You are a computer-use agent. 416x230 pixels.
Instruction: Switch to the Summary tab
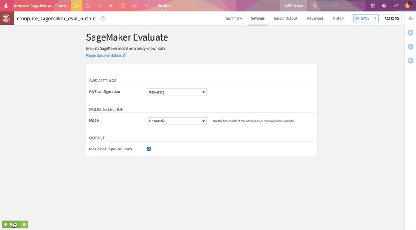point(234,18)
